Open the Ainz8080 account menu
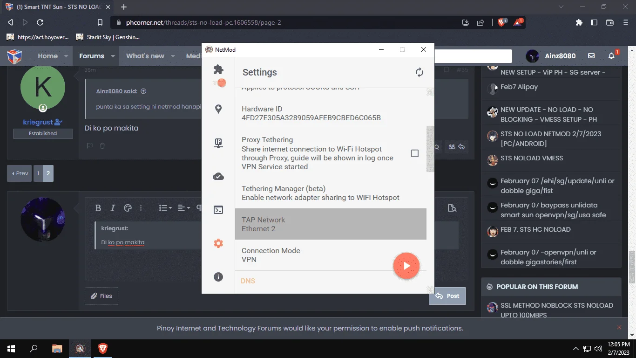This screenshot has width=636, height=358. pos(551,56)
